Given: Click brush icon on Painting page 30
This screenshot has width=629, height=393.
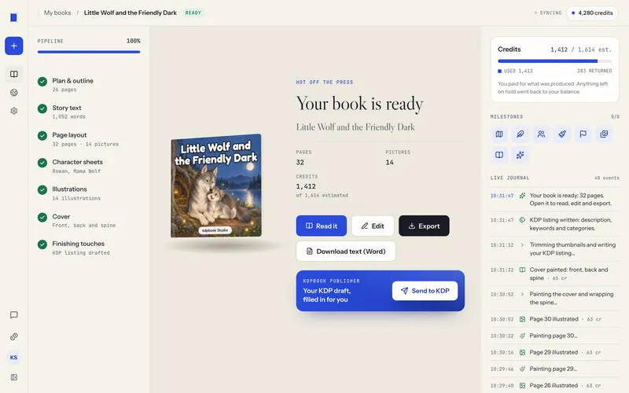Looking at the screenshot, I should pos(522,336).
